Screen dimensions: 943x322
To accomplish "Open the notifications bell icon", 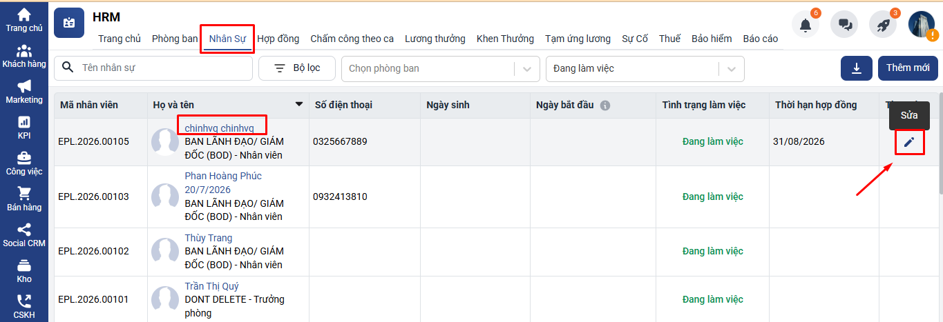I will (806, 25).
